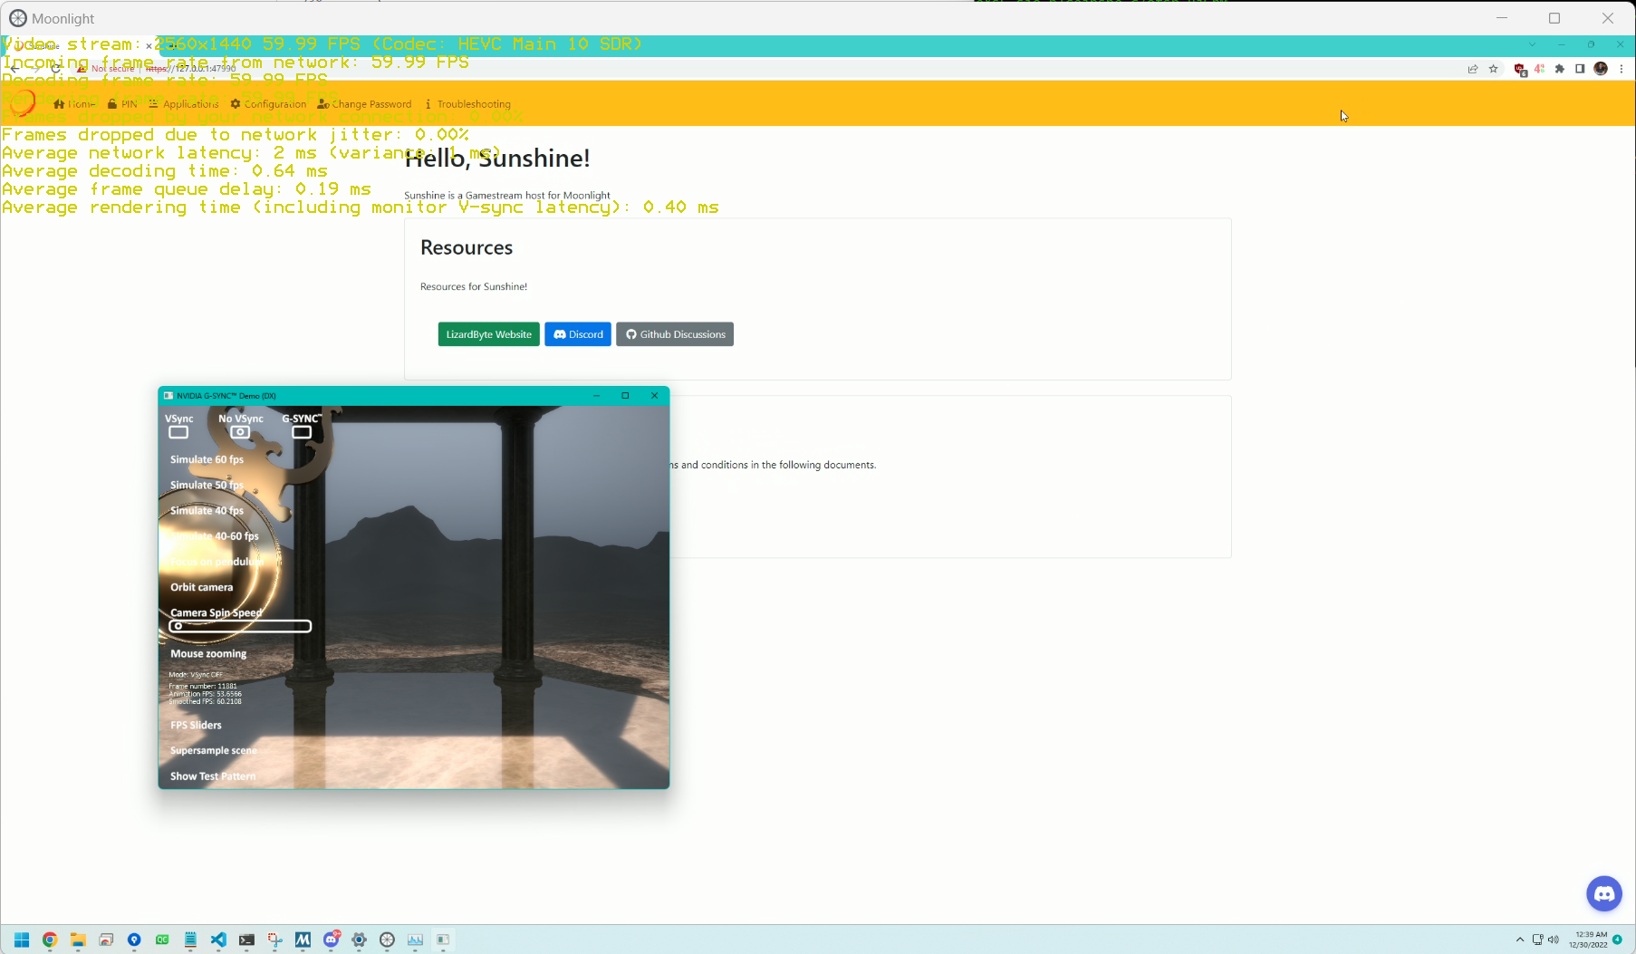Open Chrome tab search dropdown arrow
Viewport: 1636px width, 954px height.
click(1532, 44)
